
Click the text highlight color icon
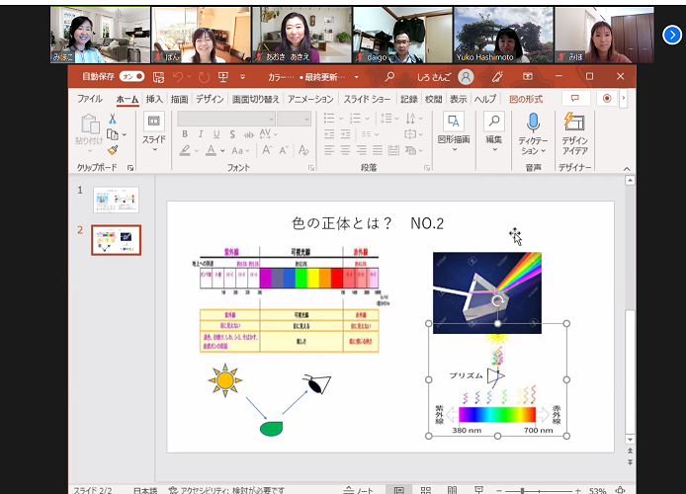click(x=185, y=150)
